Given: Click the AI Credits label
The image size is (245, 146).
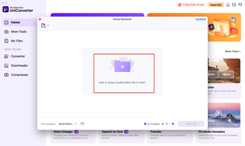Looking at the screenshot, I should [x=154, y=124].
